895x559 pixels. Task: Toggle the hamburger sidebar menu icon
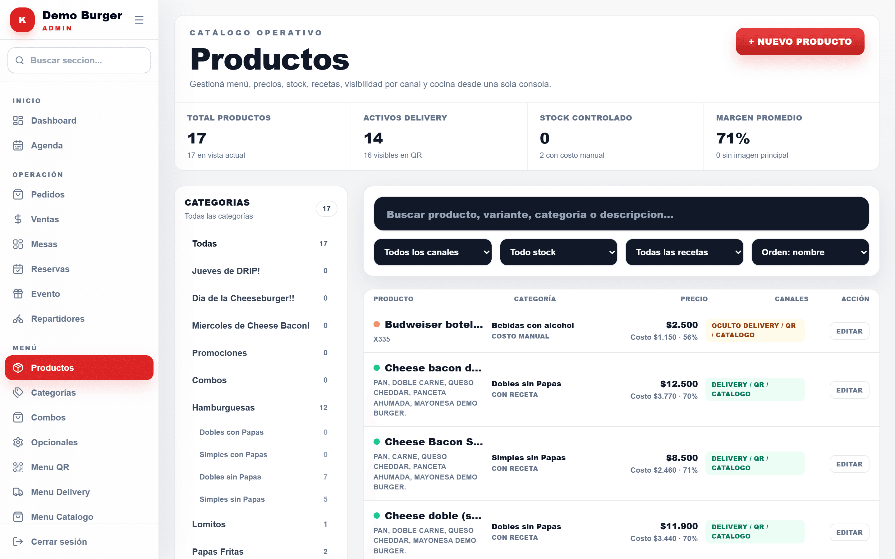[139, 20]
